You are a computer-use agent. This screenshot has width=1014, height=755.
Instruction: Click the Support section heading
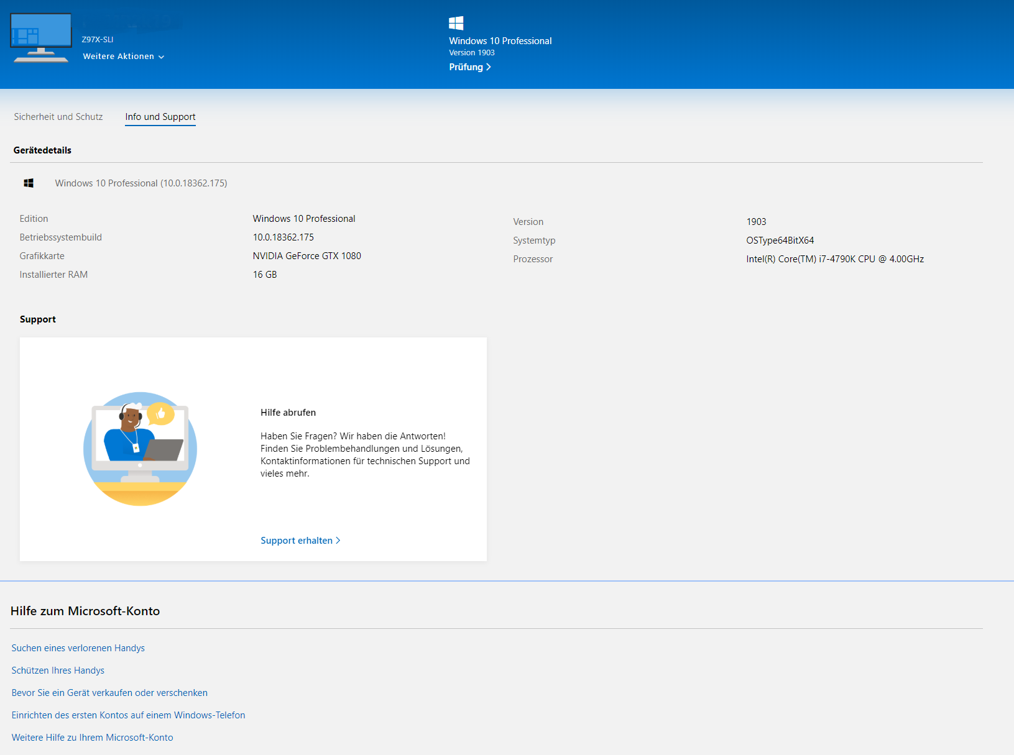38,319
